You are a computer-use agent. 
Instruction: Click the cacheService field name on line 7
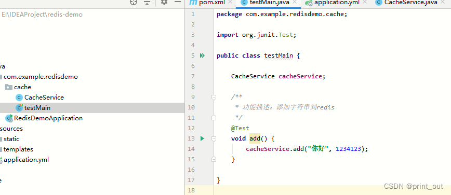(x=300, y=76)
